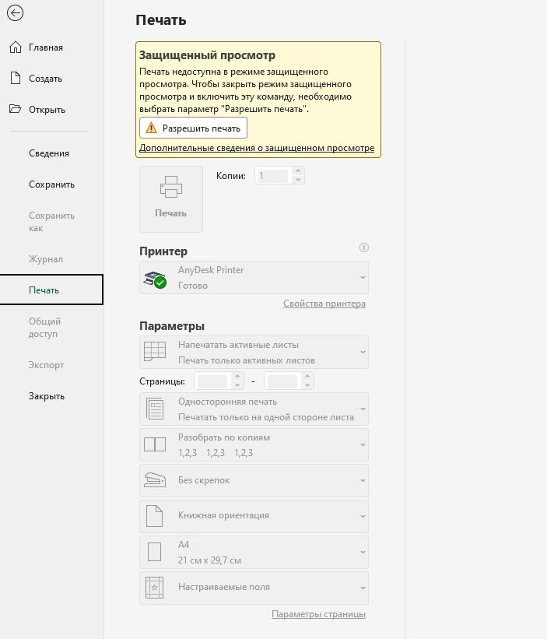The width and height of the screenshot is (547, 639).
Task: Click the first 'Страницы' page field
Action: 212,381
